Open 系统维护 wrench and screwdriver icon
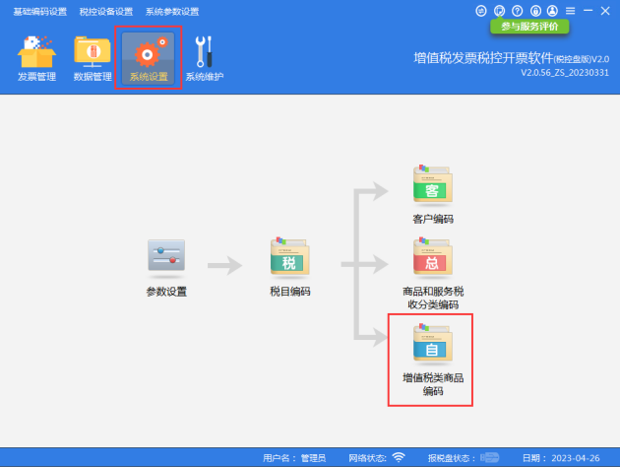 pos(205,58)
